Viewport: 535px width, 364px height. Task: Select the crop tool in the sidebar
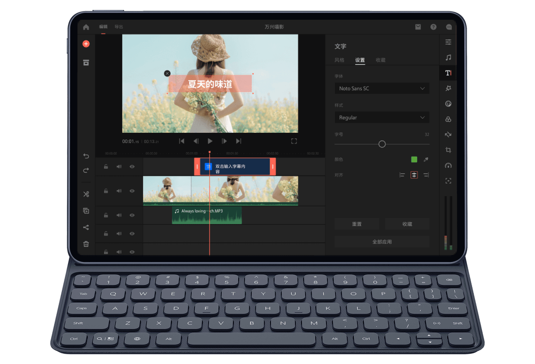pos(448,150)
